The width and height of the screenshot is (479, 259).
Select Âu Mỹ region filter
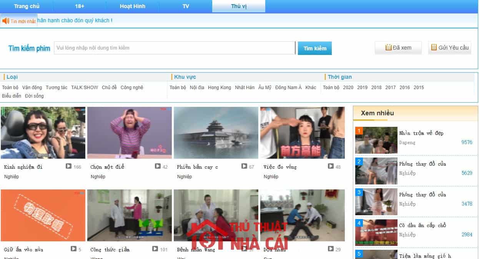click(x=265, y=88)
